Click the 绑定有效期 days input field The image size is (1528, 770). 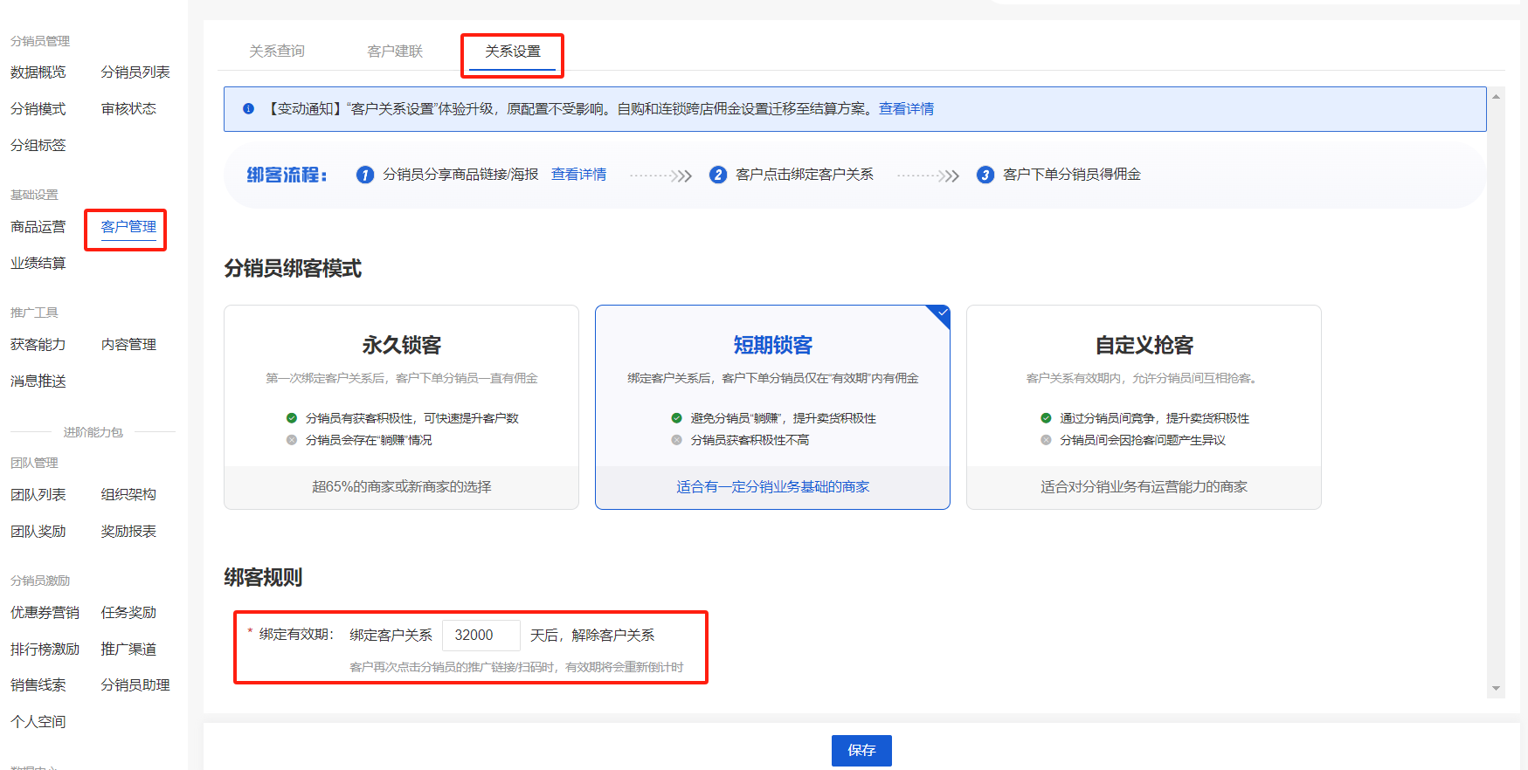[481, 636]
